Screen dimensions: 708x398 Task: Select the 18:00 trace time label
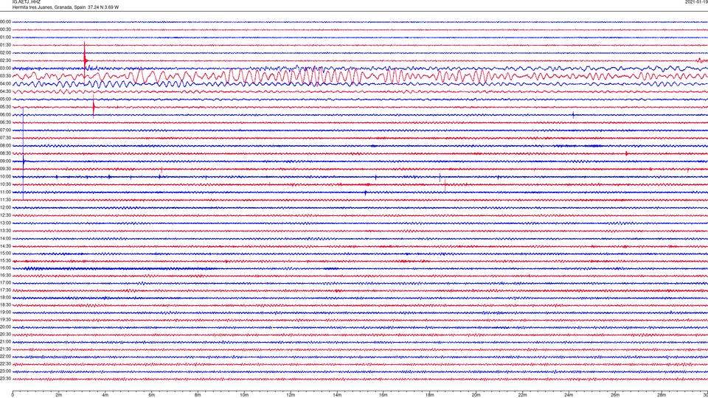(5, 298)
